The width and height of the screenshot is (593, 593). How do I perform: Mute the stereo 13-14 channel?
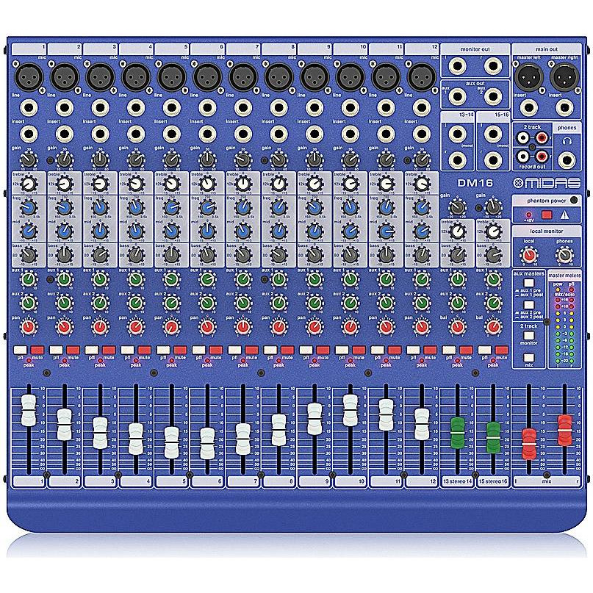[466, 350]
